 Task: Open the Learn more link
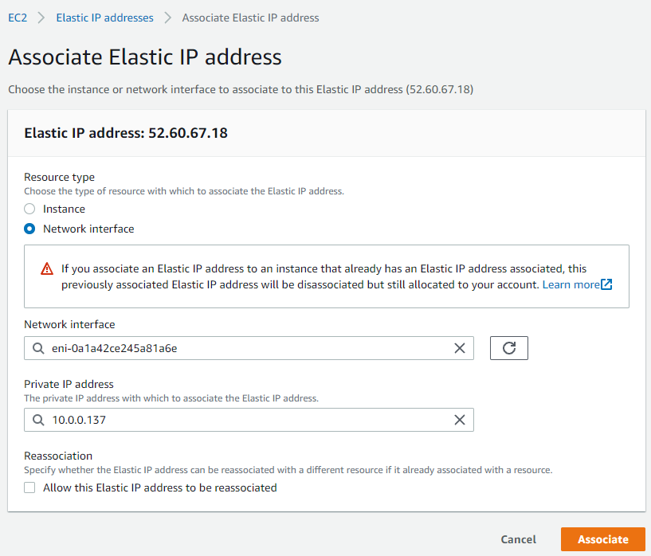point(571,284)
